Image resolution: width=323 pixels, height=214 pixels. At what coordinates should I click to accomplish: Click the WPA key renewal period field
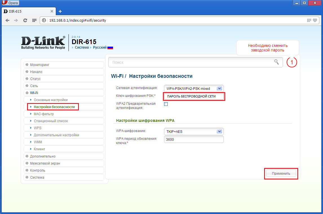(194, 139)
